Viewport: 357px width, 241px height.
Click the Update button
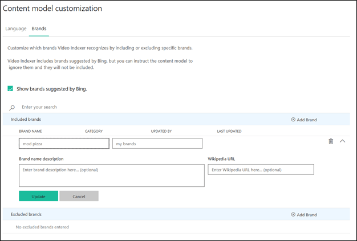[38, 196]
